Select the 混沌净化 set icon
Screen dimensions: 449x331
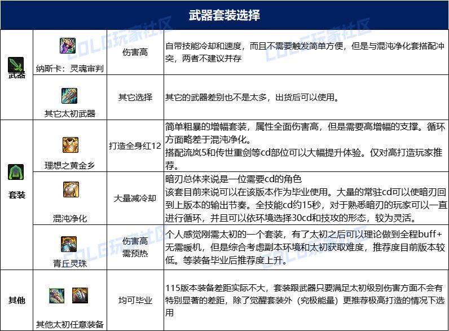tap(70, 190)
